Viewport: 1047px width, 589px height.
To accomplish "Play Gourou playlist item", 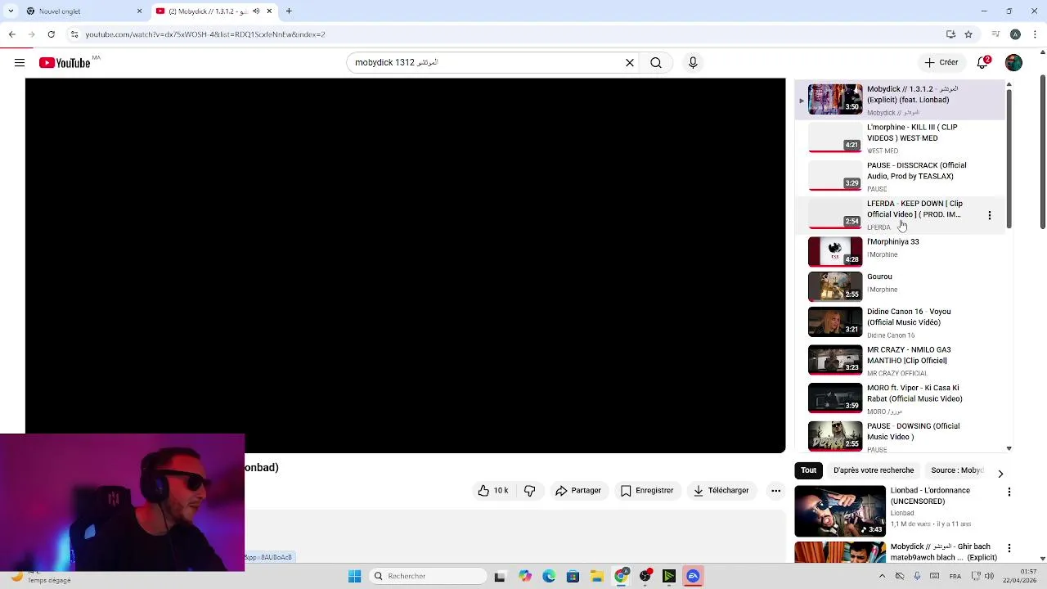I will click(x=900, y=287).
